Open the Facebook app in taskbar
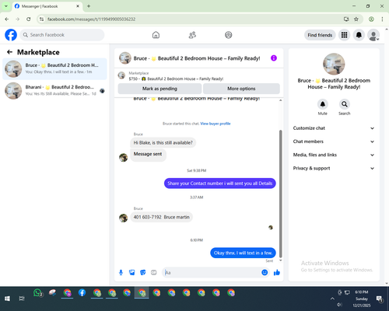 pos(82,293)
